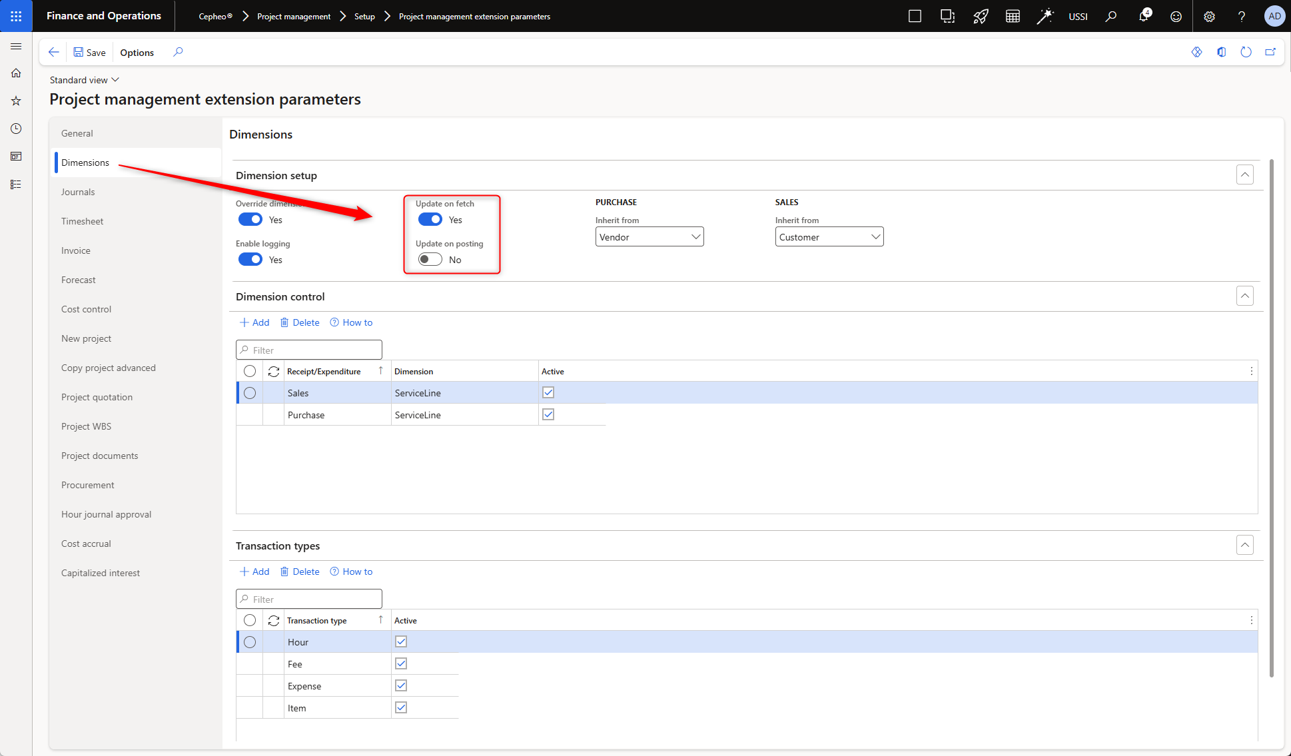This screenshot has width=1291, height=756.
Task: Turn off the Update on fetch toggle
Action: click(430, 220)
